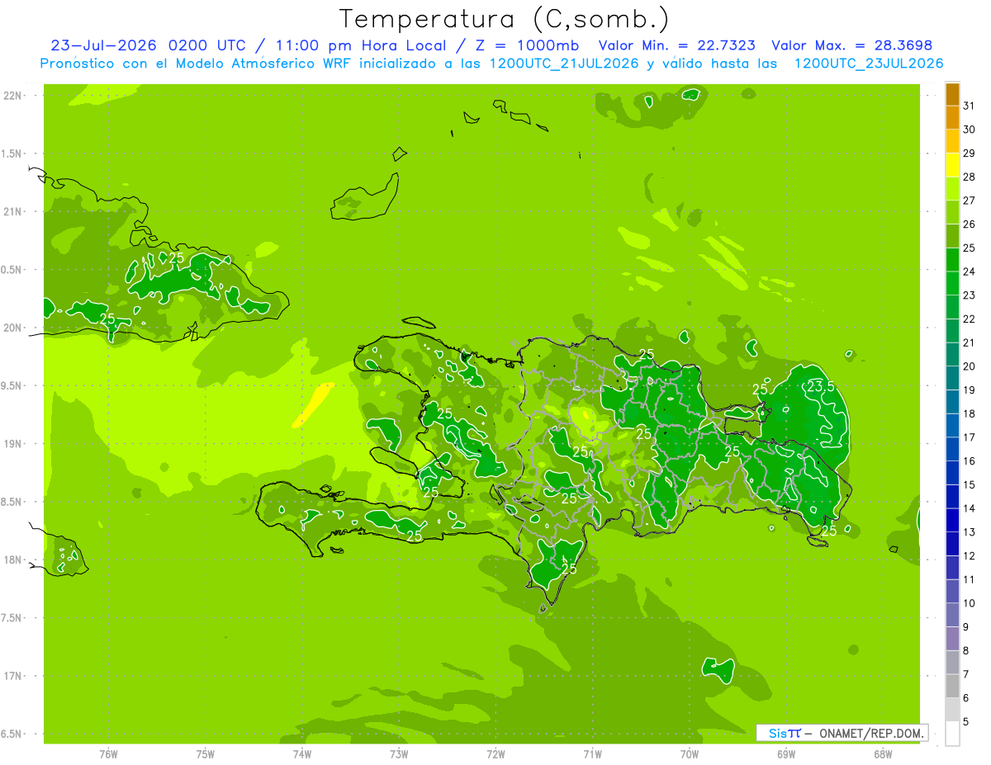Click the olive swatch between 25 and 26
Viewport: 991px width, 765px height.
coord(952,236)
